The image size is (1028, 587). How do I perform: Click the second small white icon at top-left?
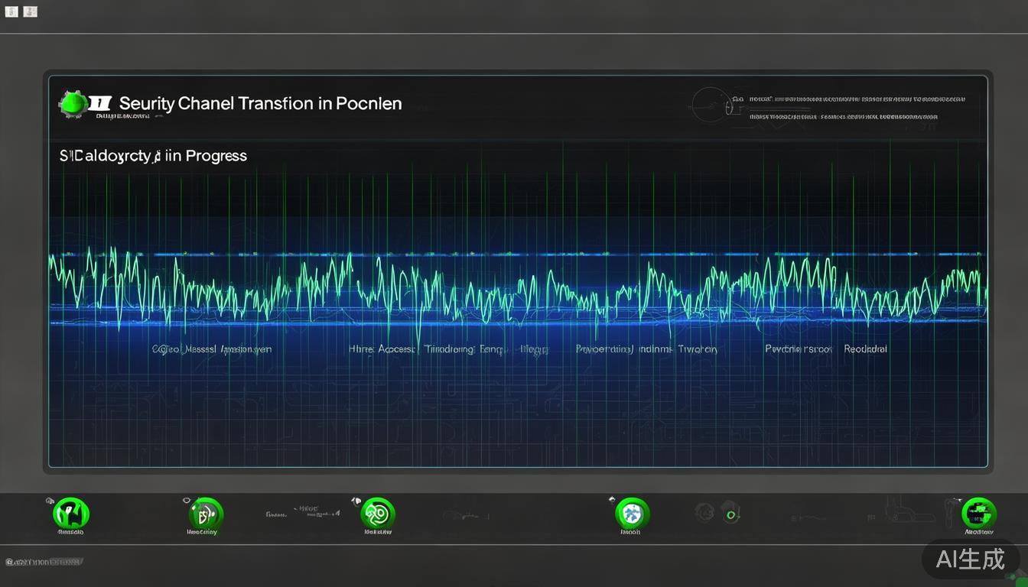[30, 11]
